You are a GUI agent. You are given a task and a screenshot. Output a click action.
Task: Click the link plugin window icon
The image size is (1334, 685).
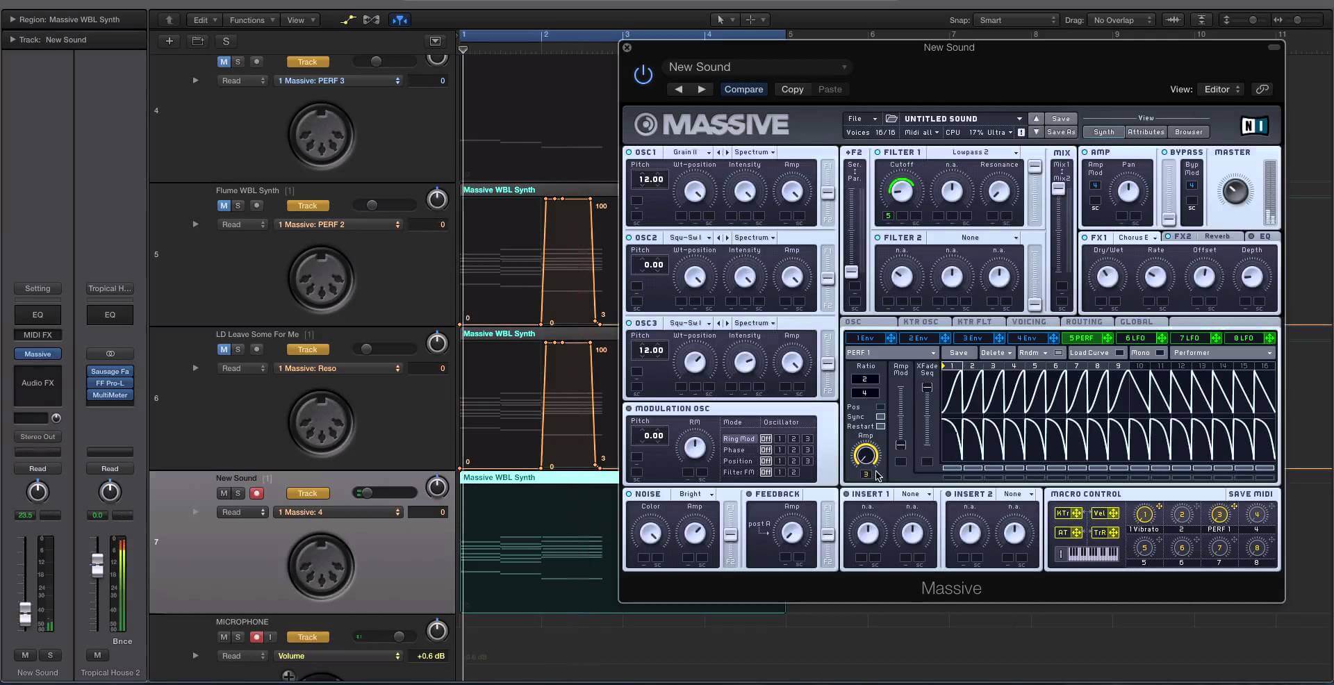point(1262,89)
